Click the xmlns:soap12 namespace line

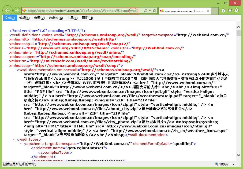(70, 44)
